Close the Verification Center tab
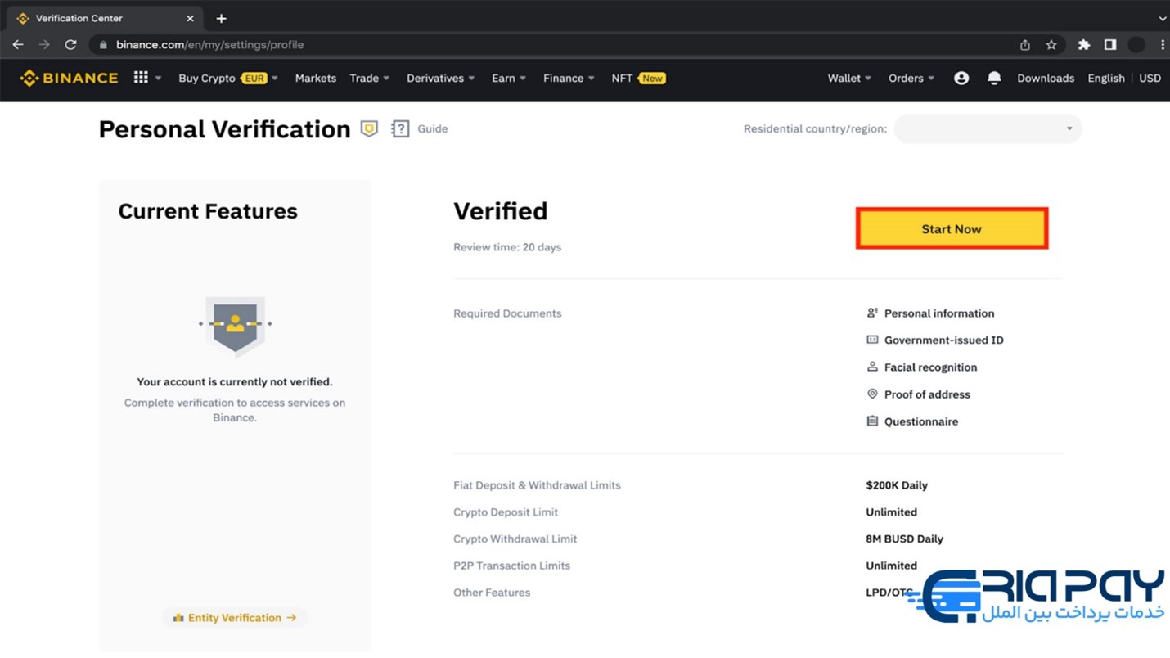Screen dimensions: 1170x658 190,18
